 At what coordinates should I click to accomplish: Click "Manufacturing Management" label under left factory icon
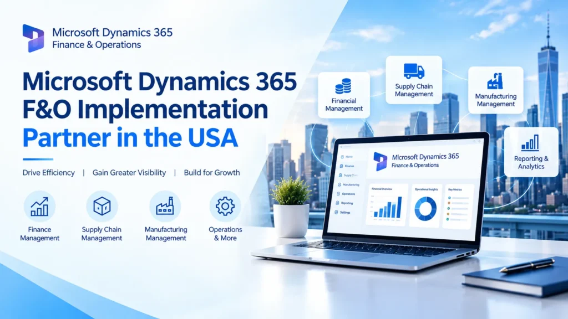coord(166,234)
